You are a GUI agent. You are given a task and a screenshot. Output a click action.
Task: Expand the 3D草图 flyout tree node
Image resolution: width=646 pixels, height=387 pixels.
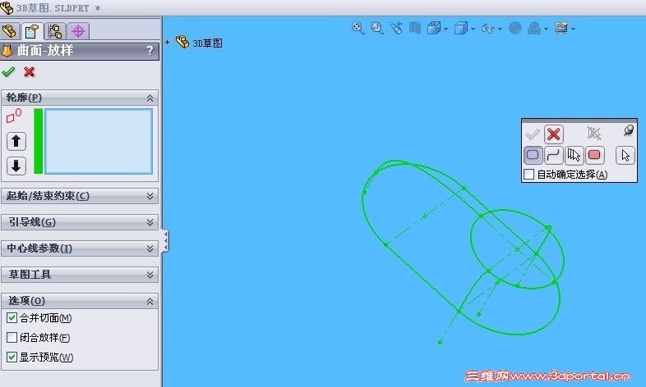pyautogui.click(x=168, y=42)
